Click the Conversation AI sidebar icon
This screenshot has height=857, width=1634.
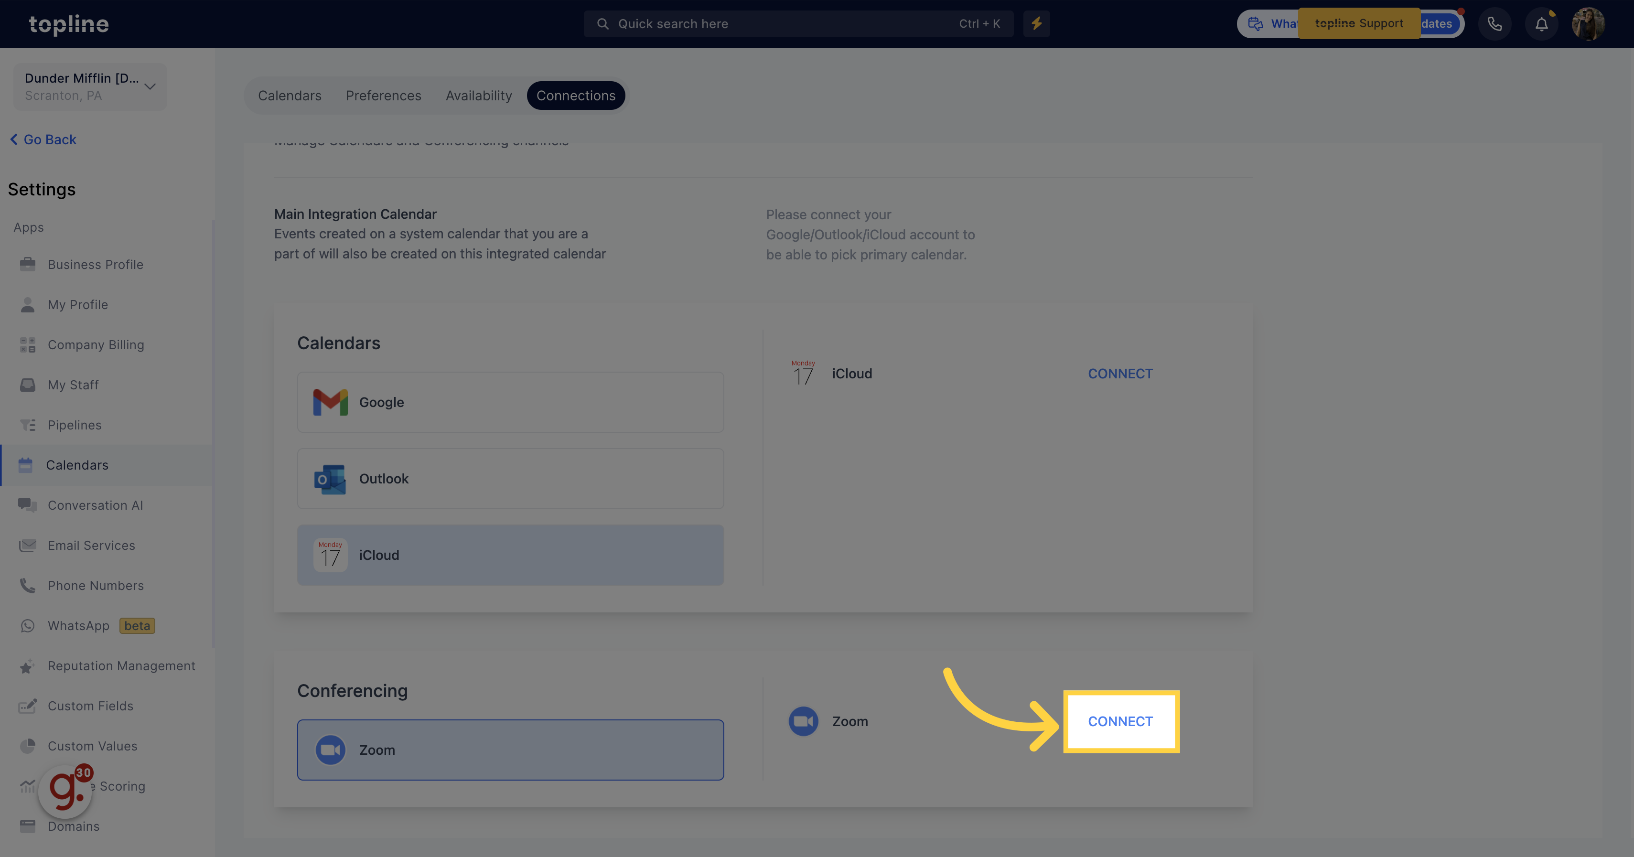(x=27, y=504)
